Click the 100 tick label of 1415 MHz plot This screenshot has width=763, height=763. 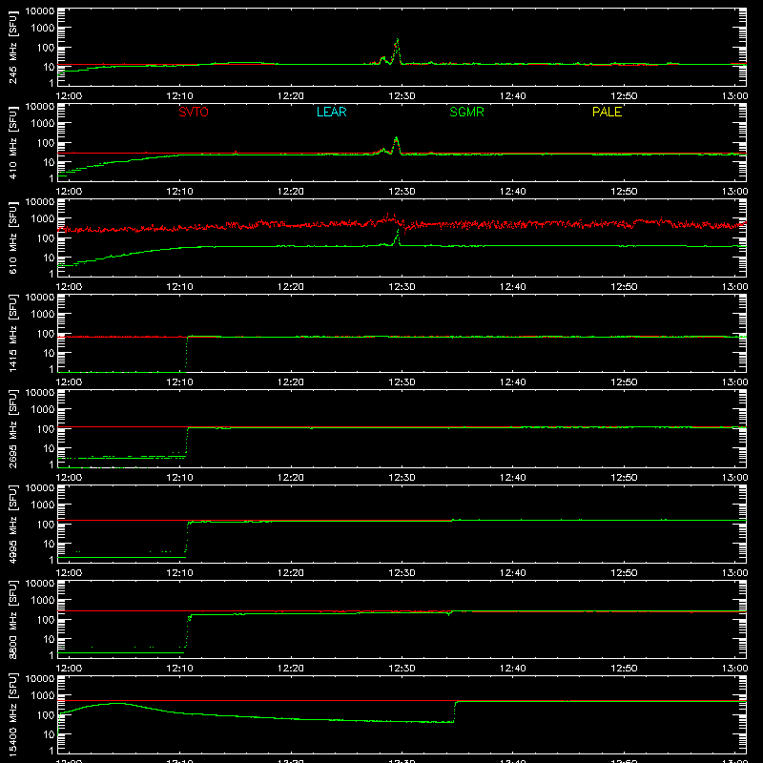coord(46,334)
